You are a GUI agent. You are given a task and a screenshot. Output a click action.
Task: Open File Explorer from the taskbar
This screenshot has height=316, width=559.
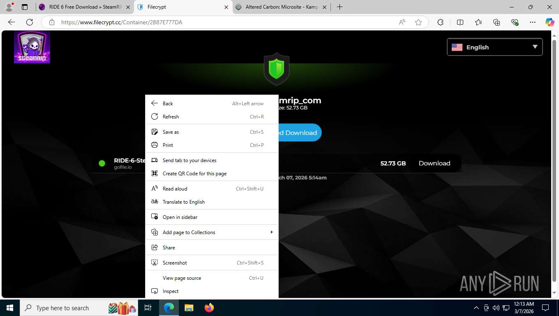click(189, 308)
